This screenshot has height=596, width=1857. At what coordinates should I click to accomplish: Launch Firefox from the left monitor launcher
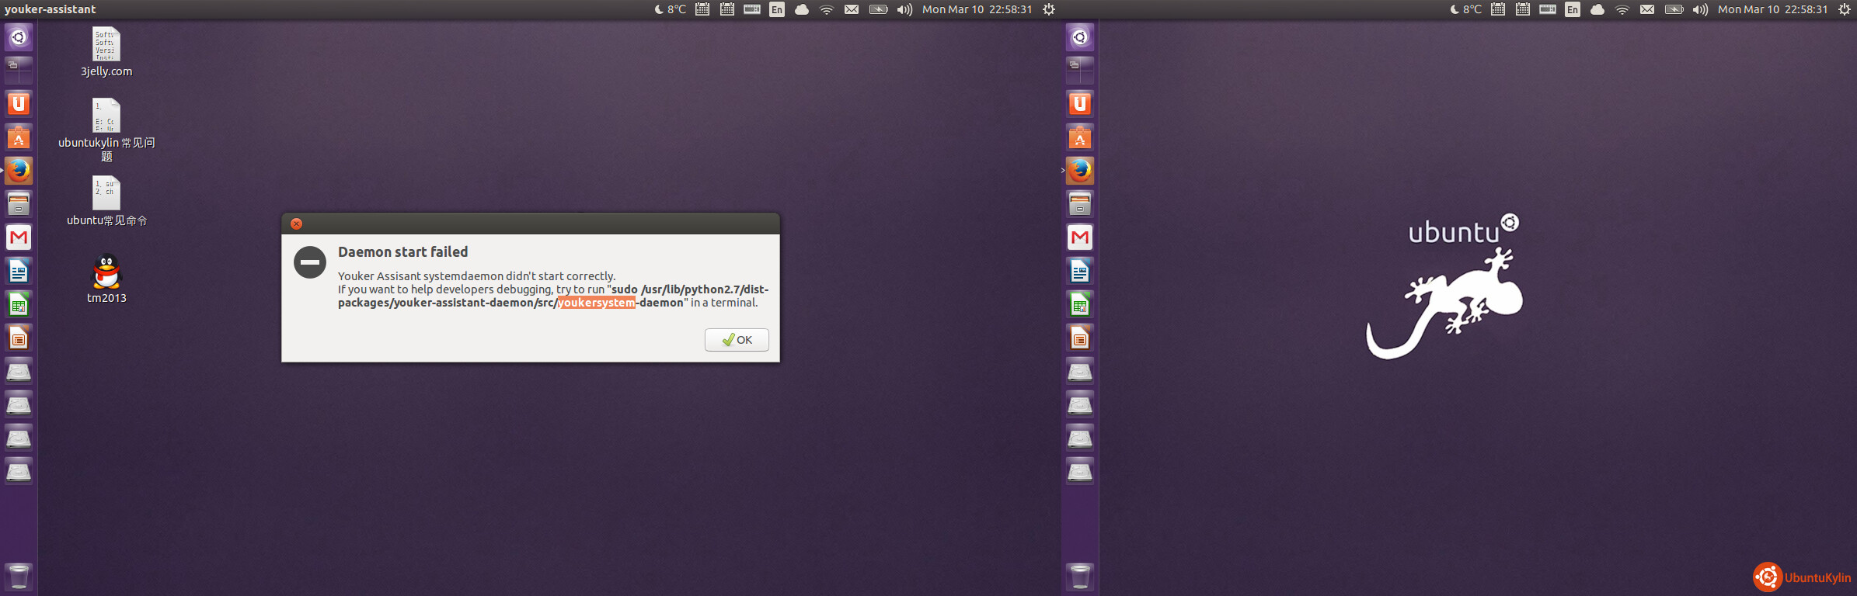pos(19,171)
